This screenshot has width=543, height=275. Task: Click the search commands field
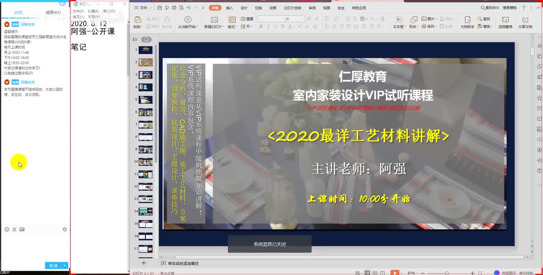[x=499, y=8]
